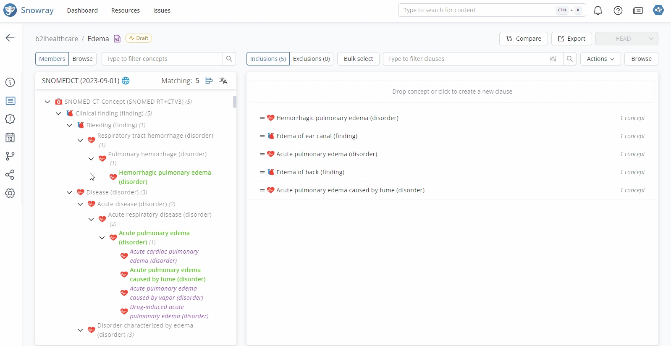The height and width of the screenshot is (346, 671).
Task: Click the translate language icon
Action: 223,81
